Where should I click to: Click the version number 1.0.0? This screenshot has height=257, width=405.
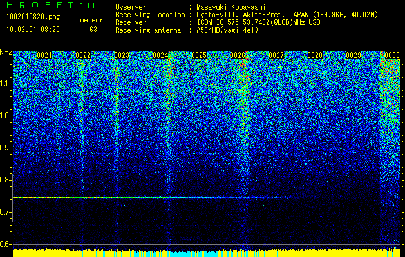[88, 5]
